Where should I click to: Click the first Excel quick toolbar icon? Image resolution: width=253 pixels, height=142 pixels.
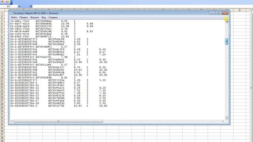point(3,2)
